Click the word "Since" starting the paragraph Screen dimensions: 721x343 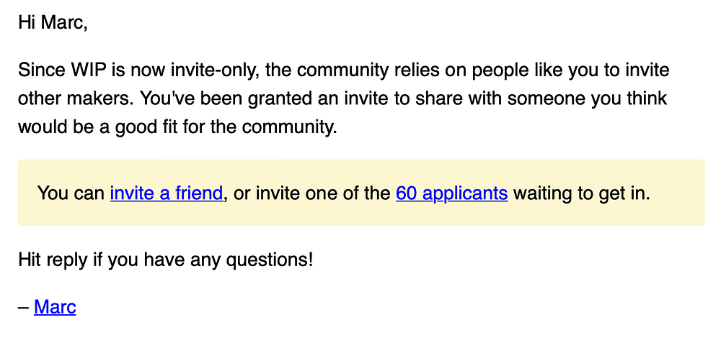(x=42, y=70)
